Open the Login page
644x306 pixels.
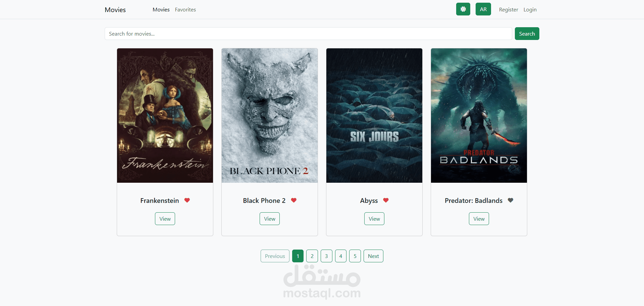(530, 10)
